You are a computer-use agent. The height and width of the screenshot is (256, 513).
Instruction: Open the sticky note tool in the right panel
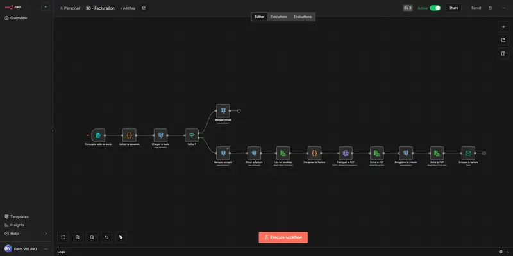[503, 40]
